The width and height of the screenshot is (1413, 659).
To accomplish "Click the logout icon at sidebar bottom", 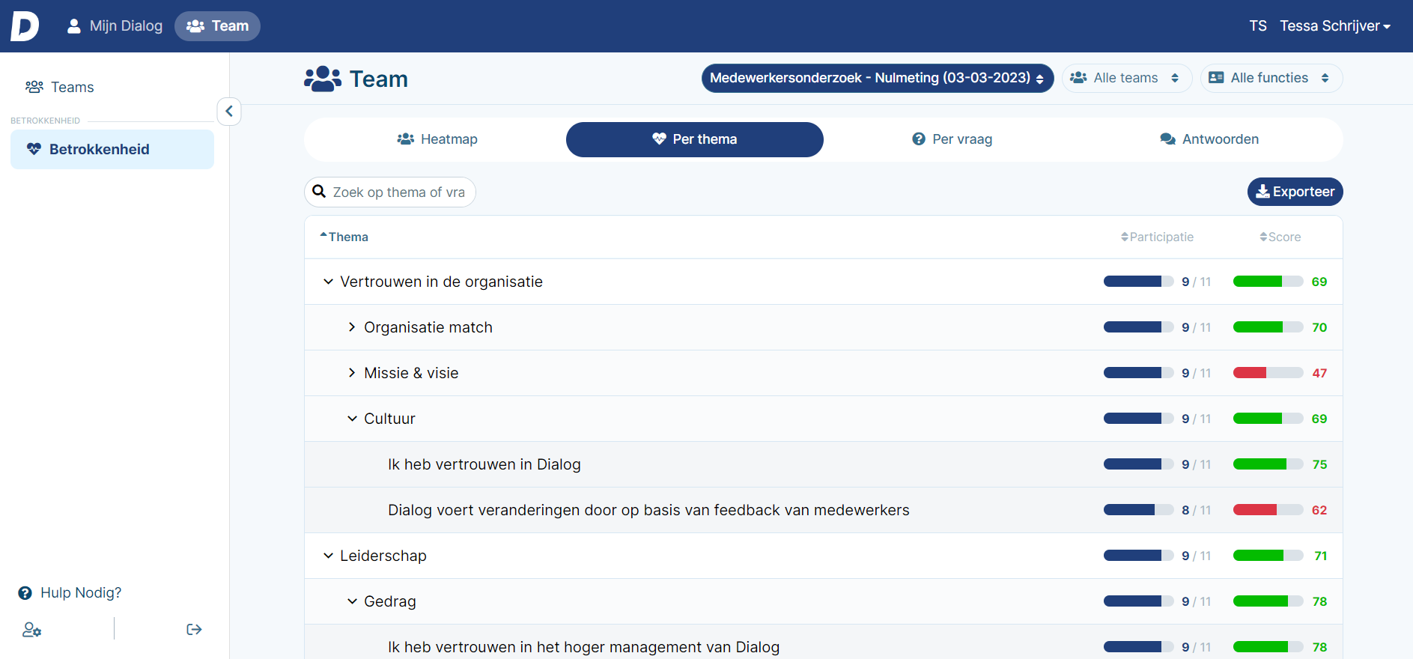I will click(x=194, y=630).
